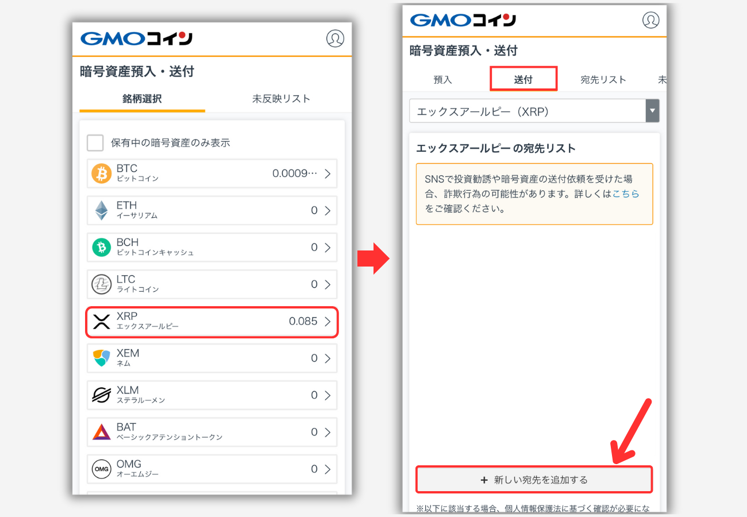
Task: Click the BAT triangle icon
Action: click(x=101, y=432)
